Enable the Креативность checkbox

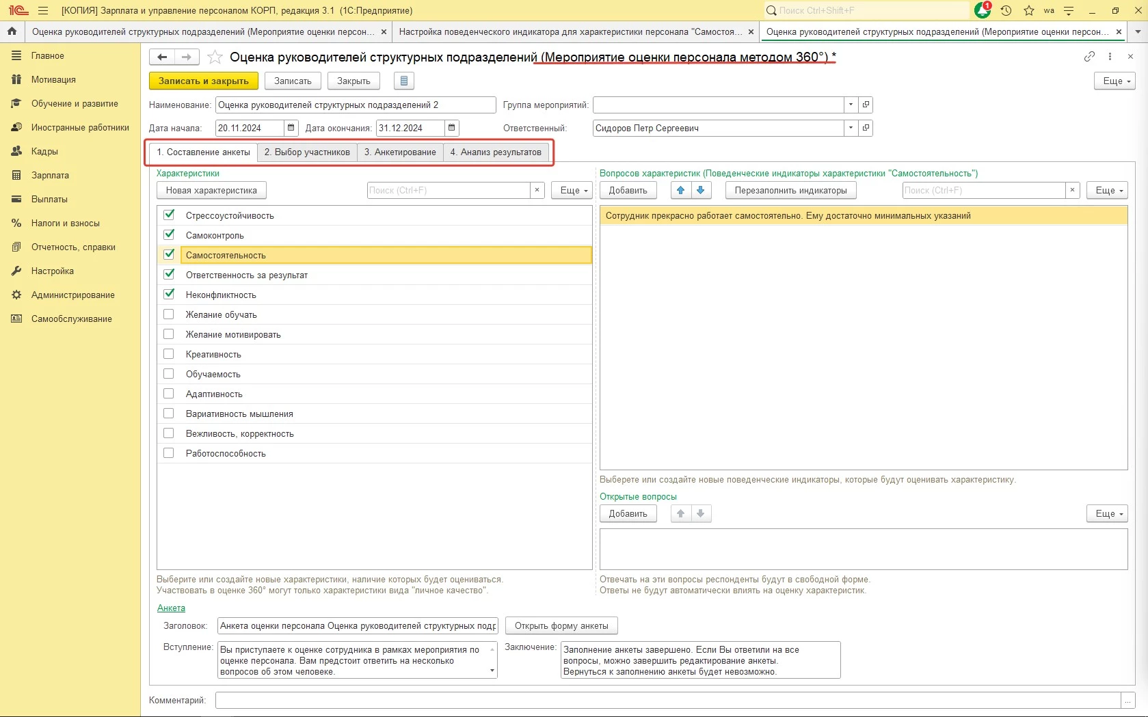169,354
